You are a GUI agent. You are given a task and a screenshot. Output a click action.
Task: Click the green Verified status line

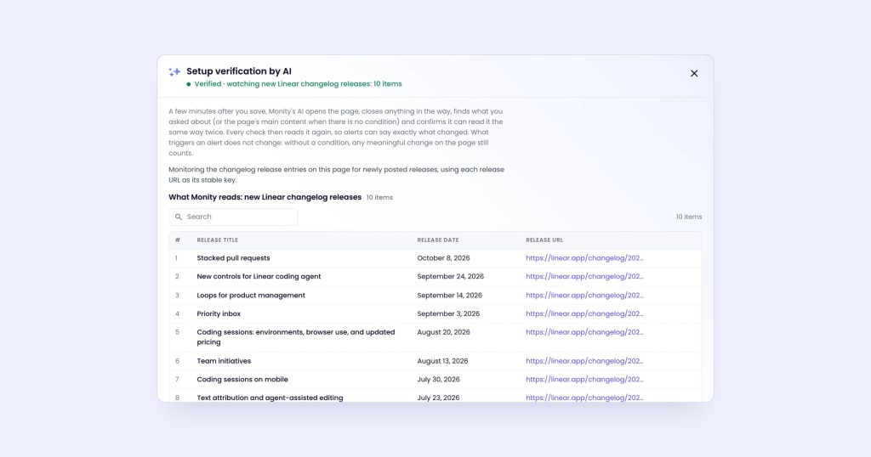[x=293, y=84]
